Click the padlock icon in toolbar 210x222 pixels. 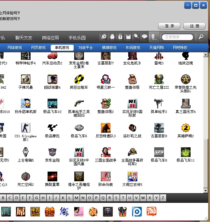(120, 37)
